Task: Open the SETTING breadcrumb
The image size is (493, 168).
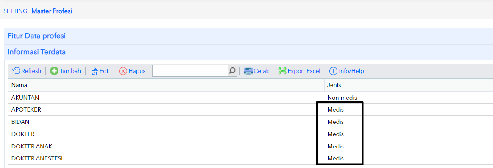Action: pos(15,11)
